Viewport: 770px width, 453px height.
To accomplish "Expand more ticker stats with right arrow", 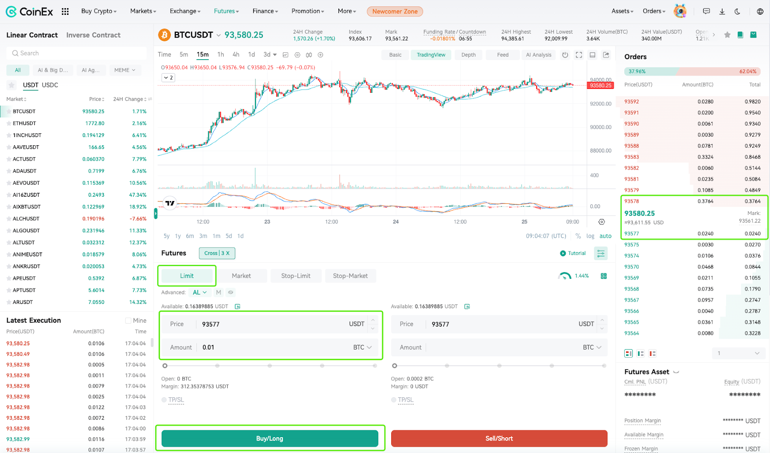I will pyautogui.click(x=714, y=35).
